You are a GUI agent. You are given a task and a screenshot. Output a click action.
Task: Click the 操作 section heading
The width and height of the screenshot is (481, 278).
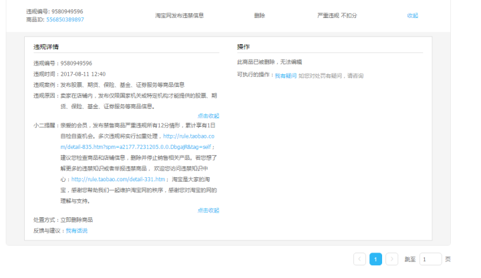(x=243, y=47)
